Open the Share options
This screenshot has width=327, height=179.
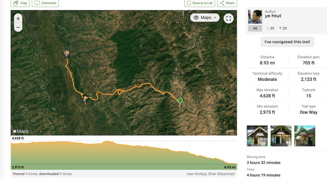227,3
